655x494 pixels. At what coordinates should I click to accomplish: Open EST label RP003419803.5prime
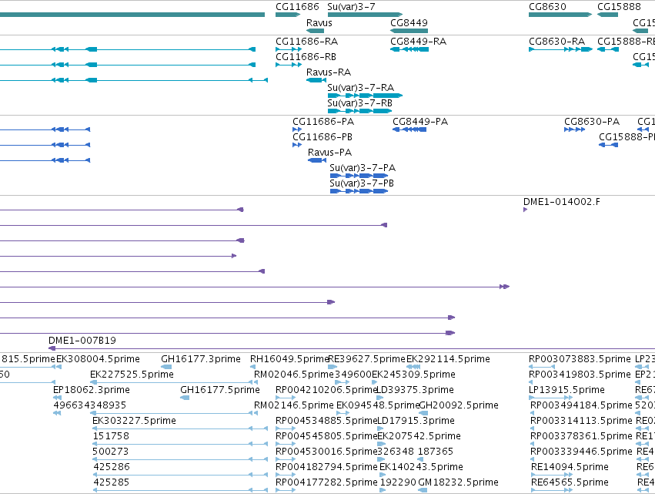click(580, 375)
